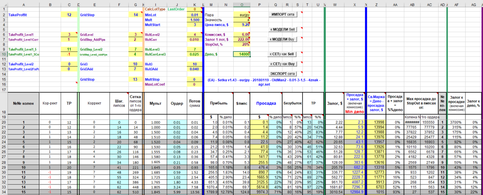The image size is (483, 195).
Task: Select the Пара cell containing eurjpy
Action: (242, 15)
